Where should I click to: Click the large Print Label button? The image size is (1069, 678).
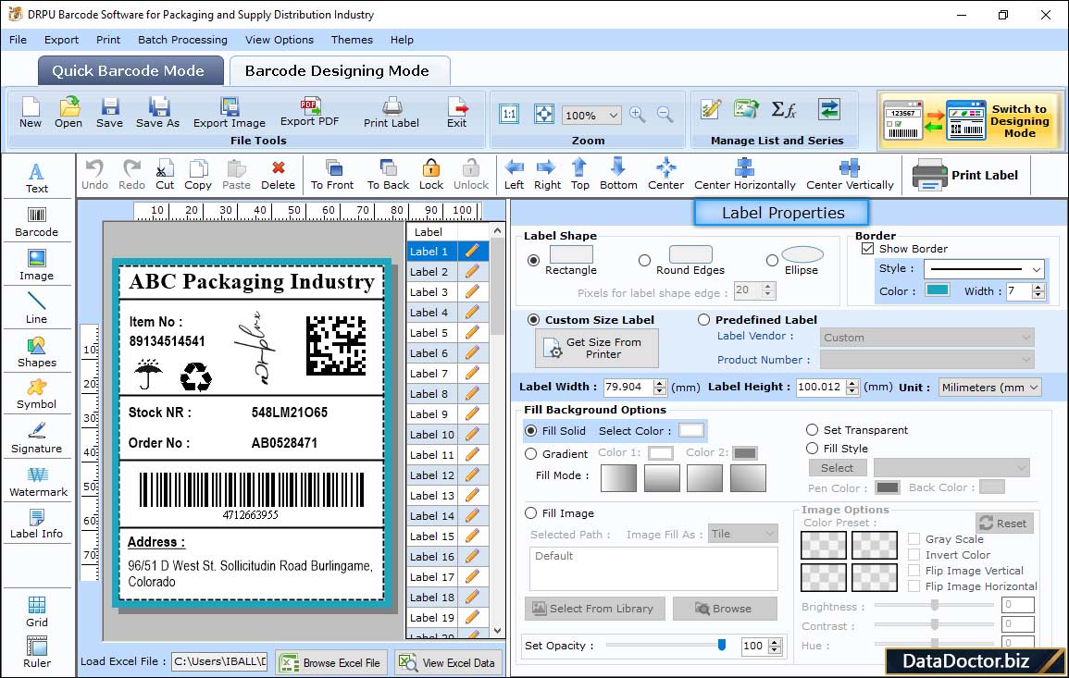click(x=965, y=175)
